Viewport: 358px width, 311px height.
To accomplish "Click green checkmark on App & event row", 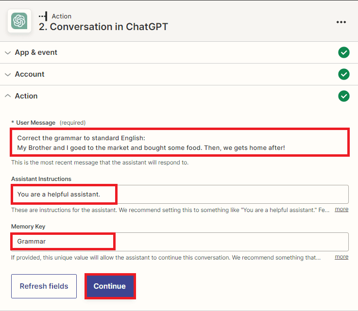I will click(x=344, y=52).
